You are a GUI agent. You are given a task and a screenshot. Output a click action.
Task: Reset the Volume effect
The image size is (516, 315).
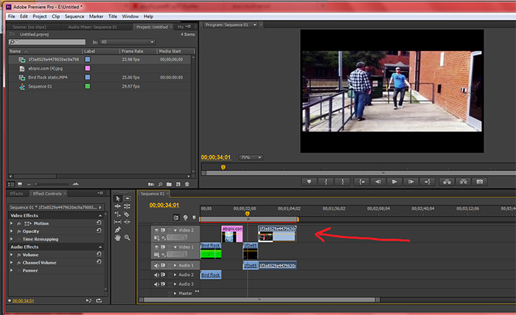(x=99, y=254)
